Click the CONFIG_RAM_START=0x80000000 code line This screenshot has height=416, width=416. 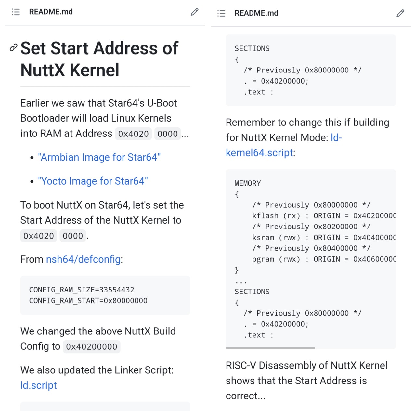[x=88, y=301]
